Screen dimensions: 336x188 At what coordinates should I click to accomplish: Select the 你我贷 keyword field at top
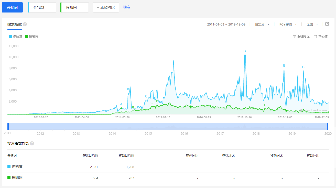coord(42,7)
